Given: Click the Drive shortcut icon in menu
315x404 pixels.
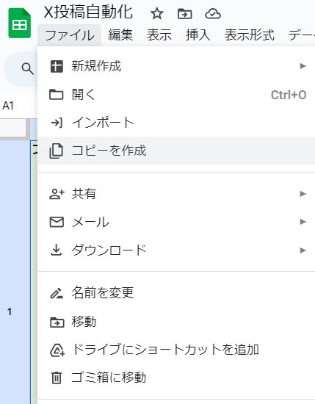Looking at the screenshot, I should (57, 350).
